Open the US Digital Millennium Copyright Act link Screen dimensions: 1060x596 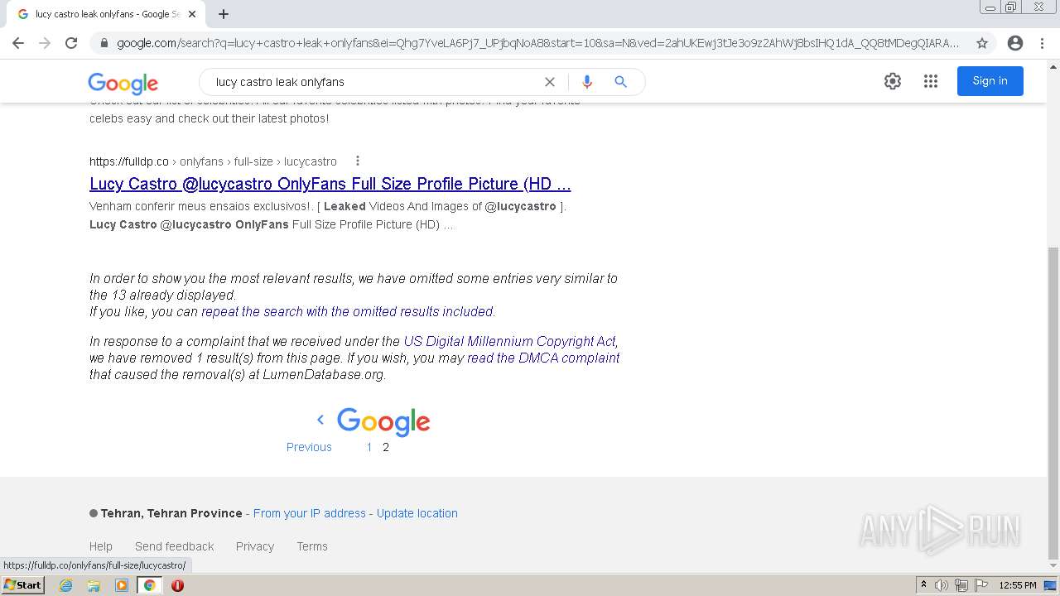[509, 341]
